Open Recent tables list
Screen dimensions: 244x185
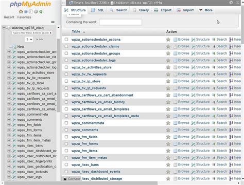pos(9,17)
